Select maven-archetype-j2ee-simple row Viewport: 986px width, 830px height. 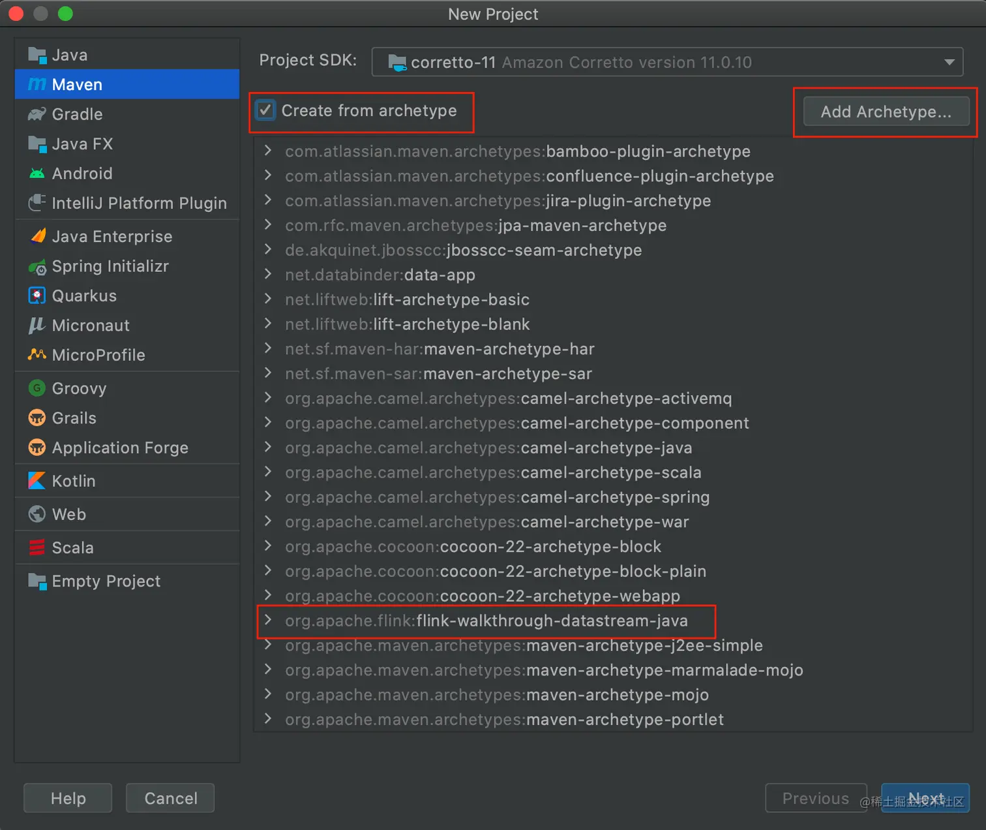tap(613, 645)
